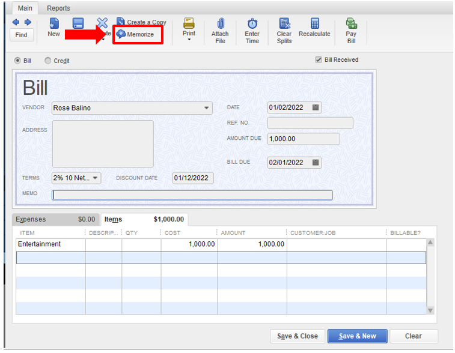Open calendar for Bill Due field
Screen dimensions: 455x353
pyautogui.click(x=316, y=162)
